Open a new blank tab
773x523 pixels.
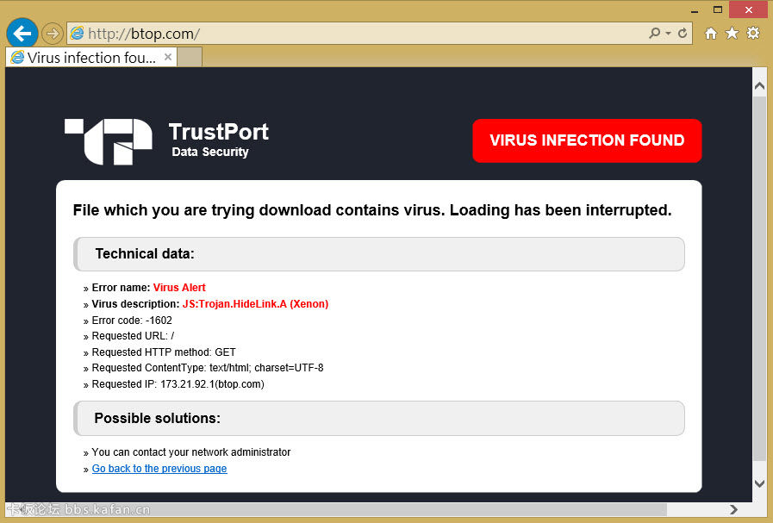(x=190, y=58)
